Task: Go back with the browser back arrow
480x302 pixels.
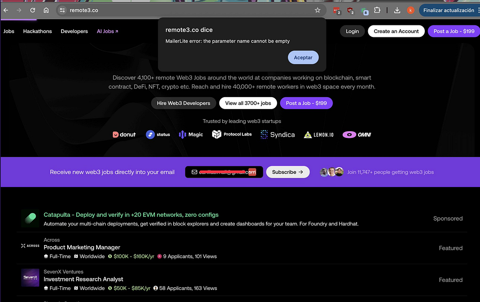Action: coord(6,10)
